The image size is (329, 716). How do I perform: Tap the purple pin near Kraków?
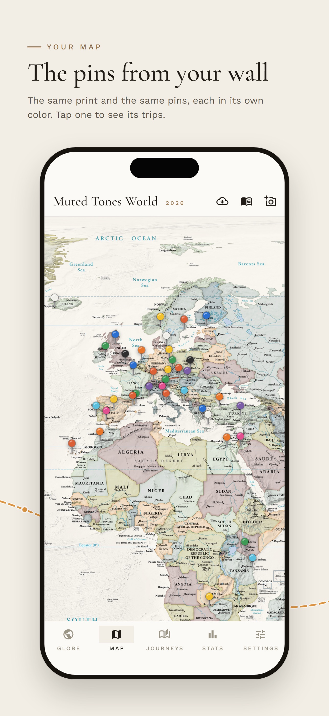pos(187,371)
